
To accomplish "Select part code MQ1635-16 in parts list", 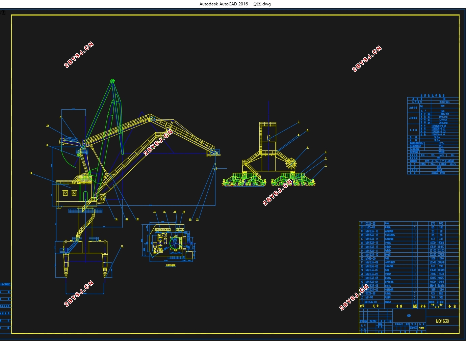I will pos(372,231).
